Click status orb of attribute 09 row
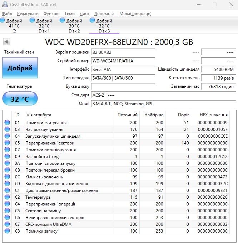The image size is (238, 244). tap(7, 156)
